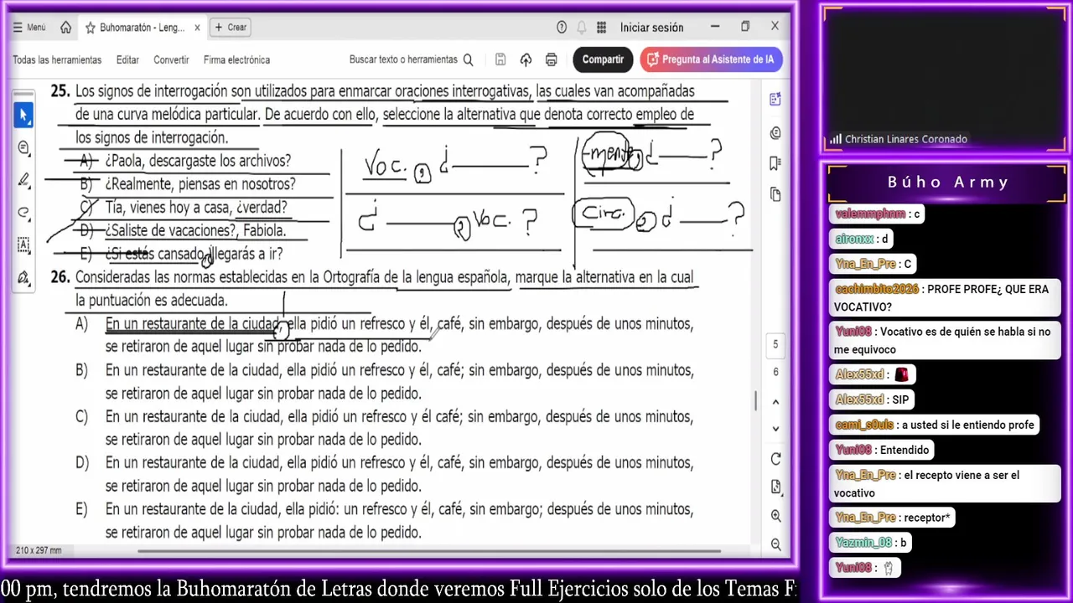1073x603 pixels.
Task: Zoom out with the magnifier minus icon
Action: tap(775, 544)
